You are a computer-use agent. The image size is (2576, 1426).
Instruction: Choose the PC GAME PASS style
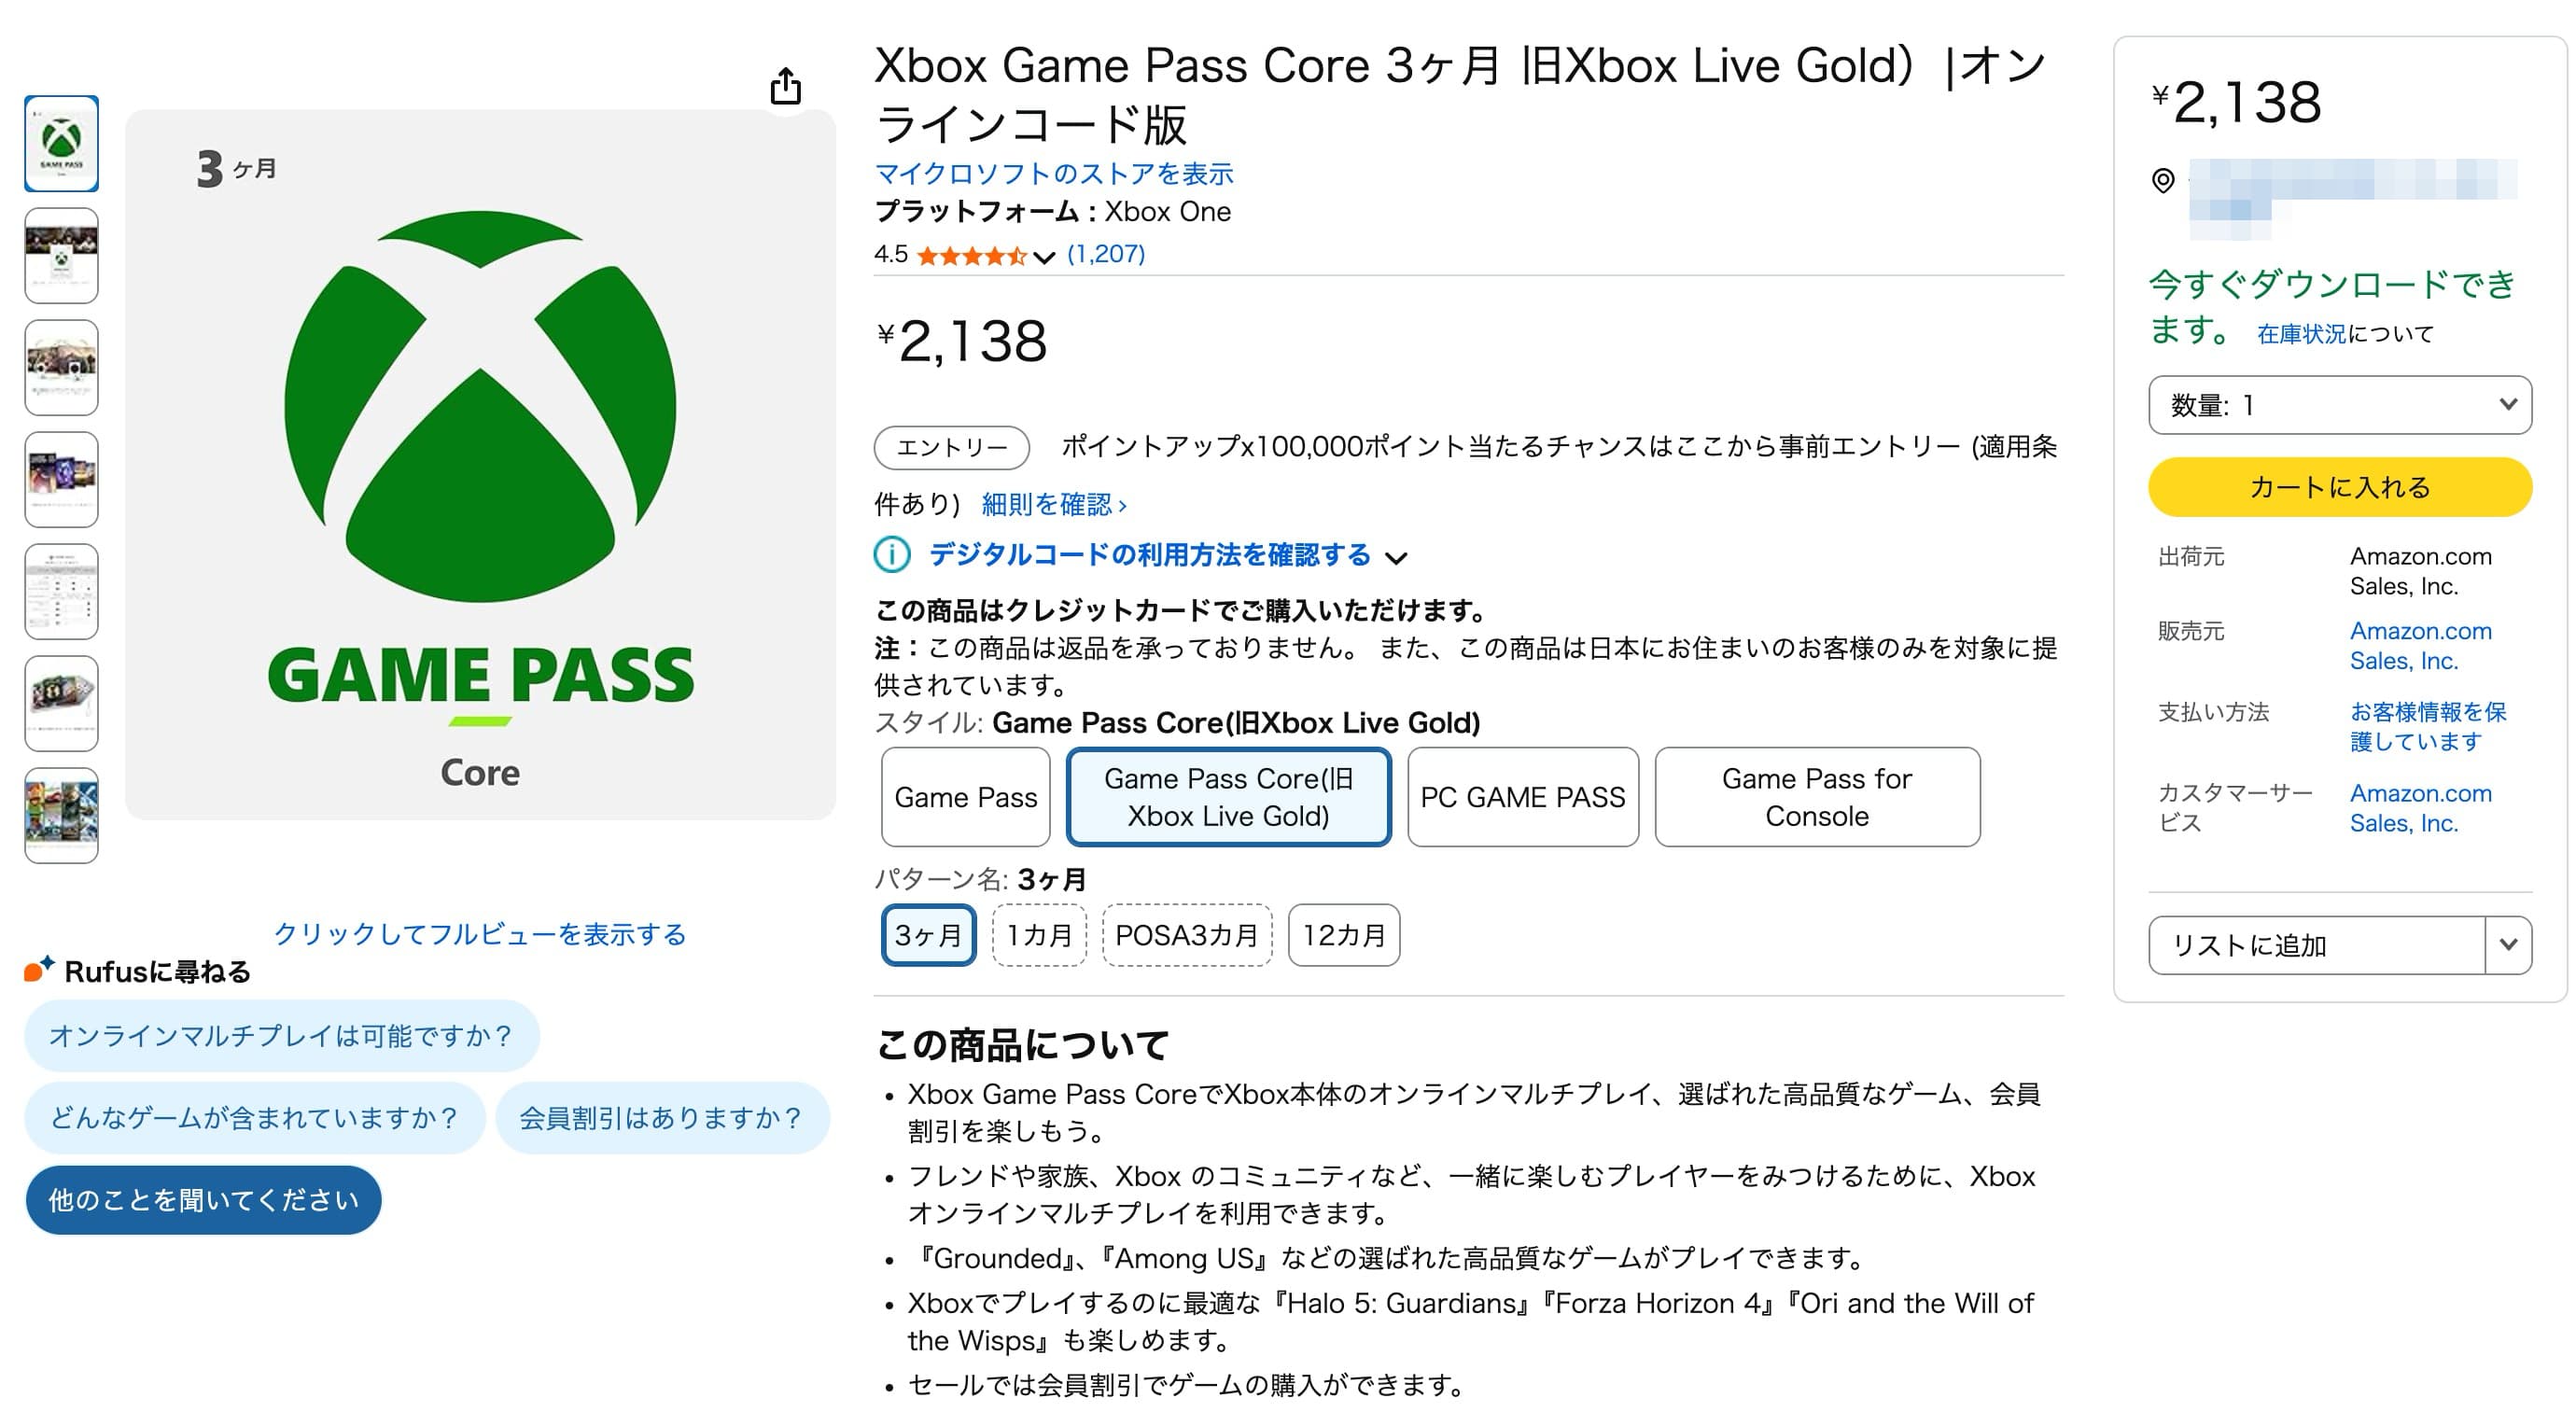[x=1522, y=797]
